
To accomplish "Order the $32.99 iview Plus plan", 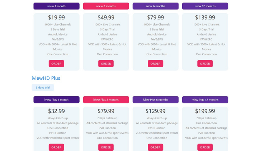I will [x=56, y=147].
